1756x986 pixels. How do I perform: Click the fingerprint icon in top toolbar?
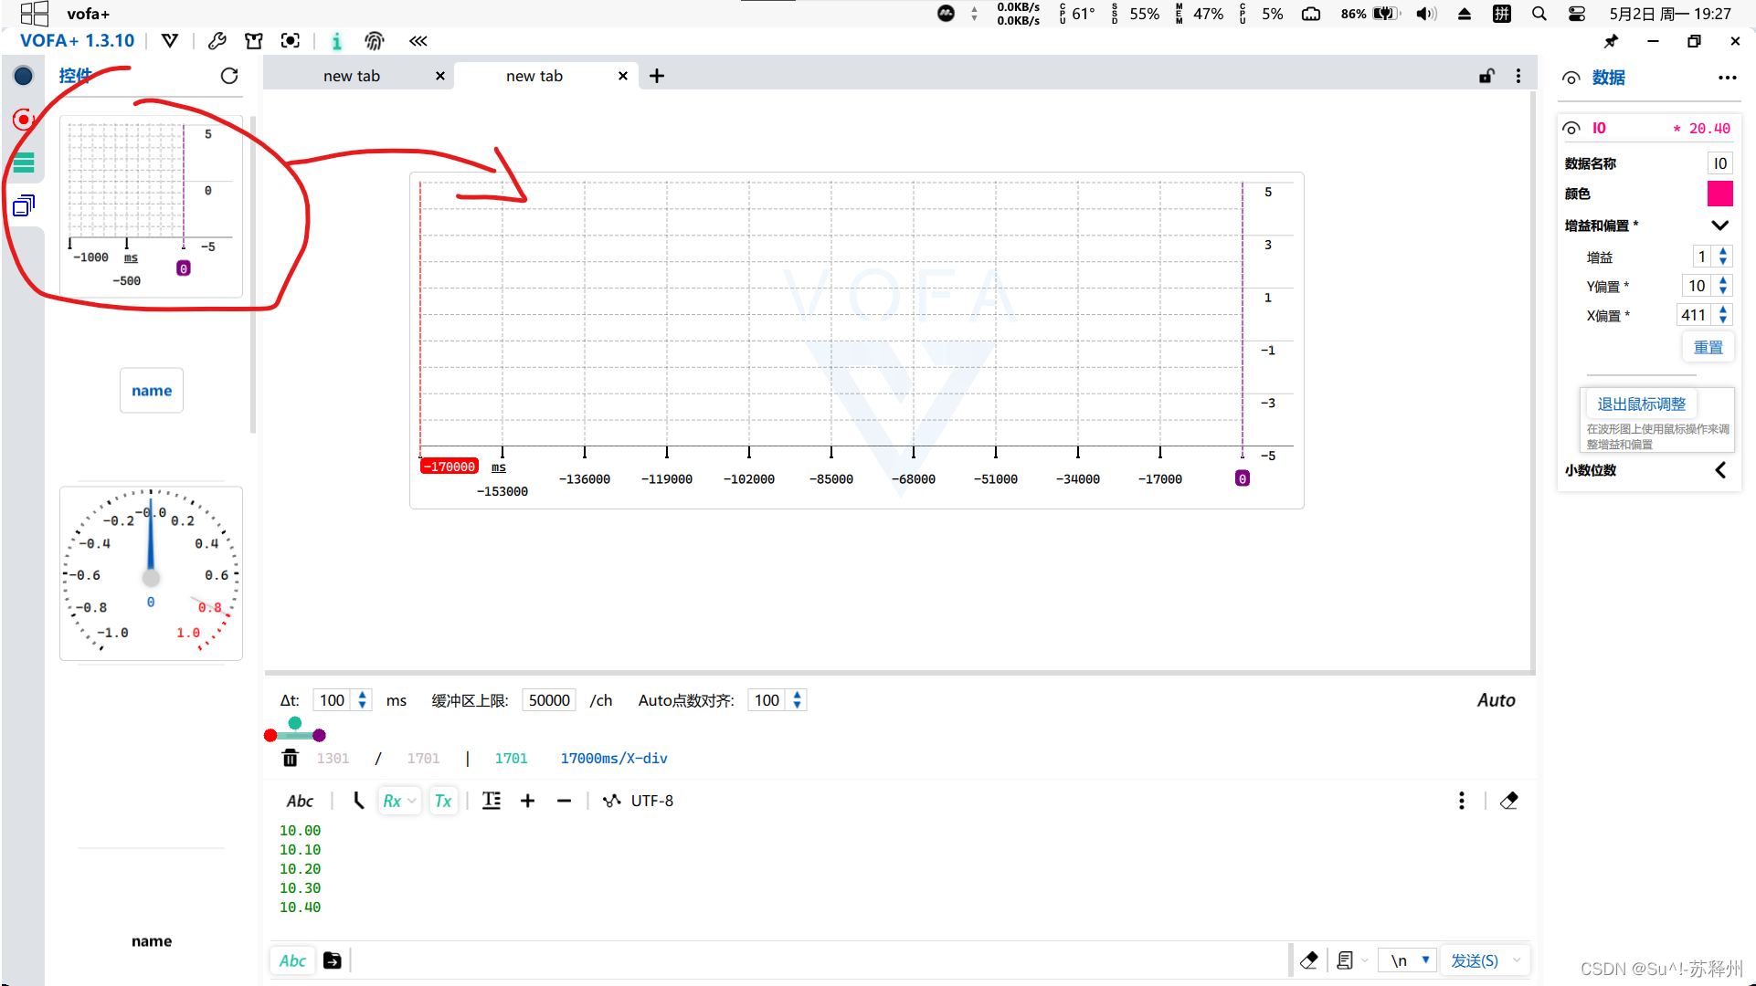[374, 41]
